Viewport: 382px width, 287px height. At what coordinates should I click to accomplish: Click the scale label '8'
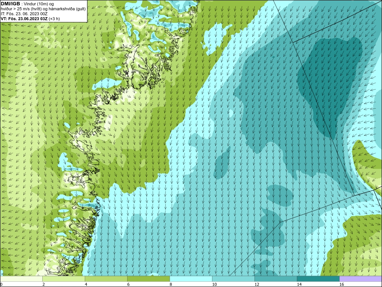(171, 284)
